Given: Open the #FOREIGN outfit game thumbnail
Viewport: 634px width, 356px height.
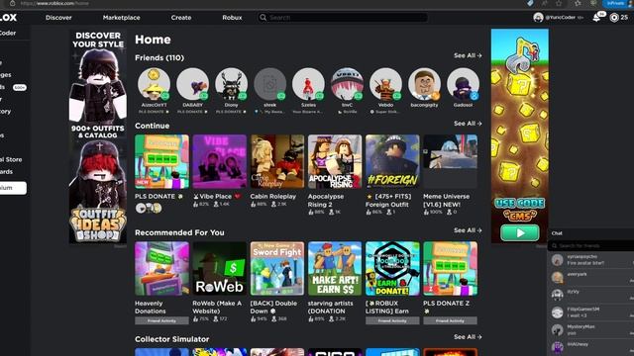Looking at the screenshot, I should click(x=392, y=161).
